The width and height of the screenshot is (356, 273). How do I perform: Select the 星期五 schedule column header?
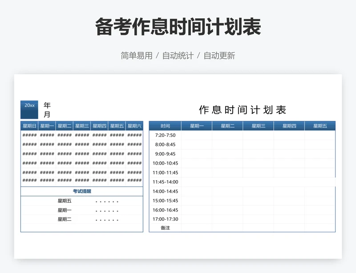(x=320, y=126)
